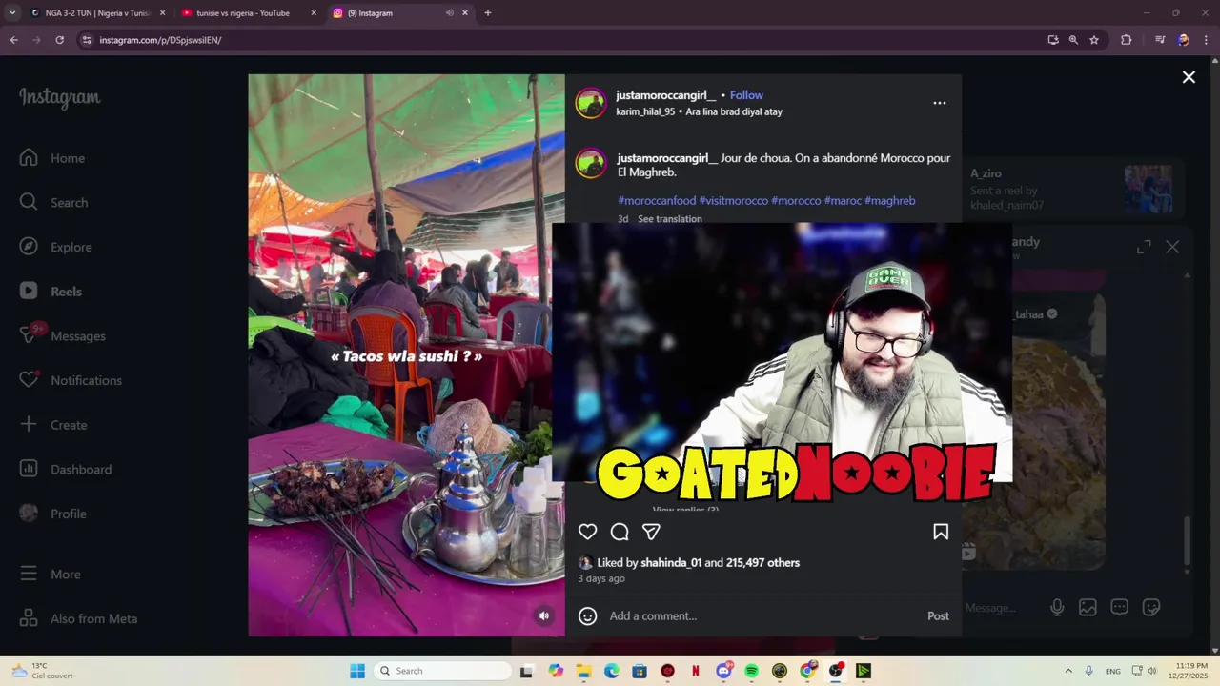Open the browser extensions puzzle icon
This screenshot has height=686, width=1220.
(1127, 40)
